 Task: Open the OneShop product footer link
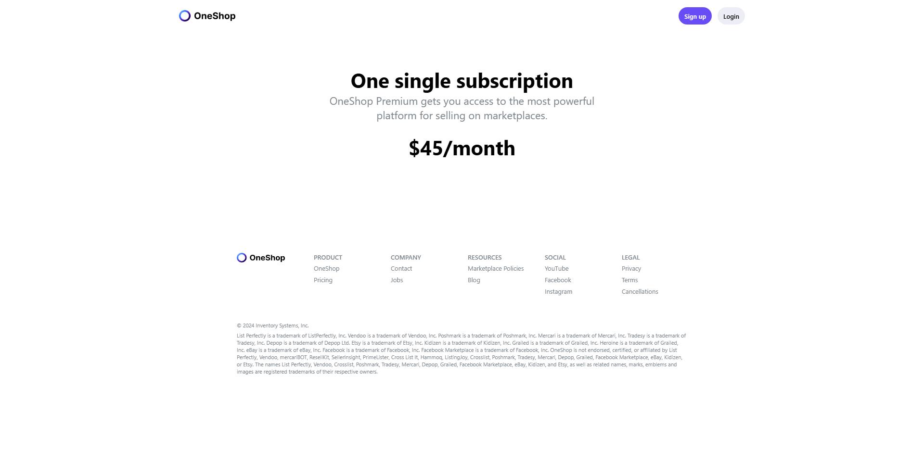[x=326, y=269]
